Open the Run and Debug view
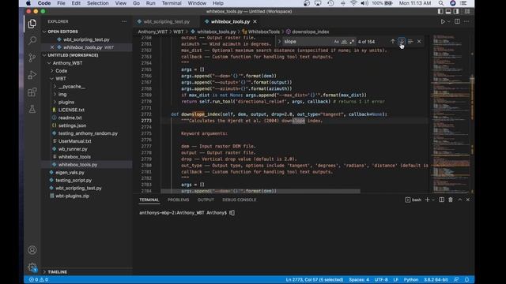Screen dimensions: 506x284 (32, 75)
